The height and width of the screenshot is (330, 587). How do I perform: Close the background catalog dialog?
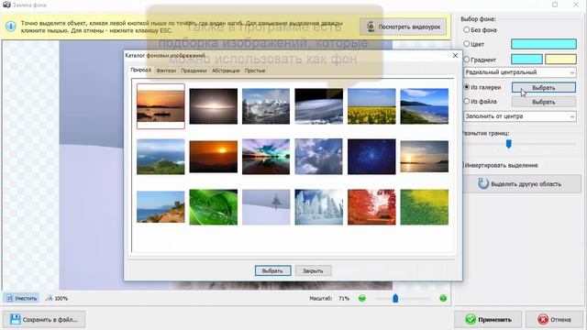pos(455,55)
